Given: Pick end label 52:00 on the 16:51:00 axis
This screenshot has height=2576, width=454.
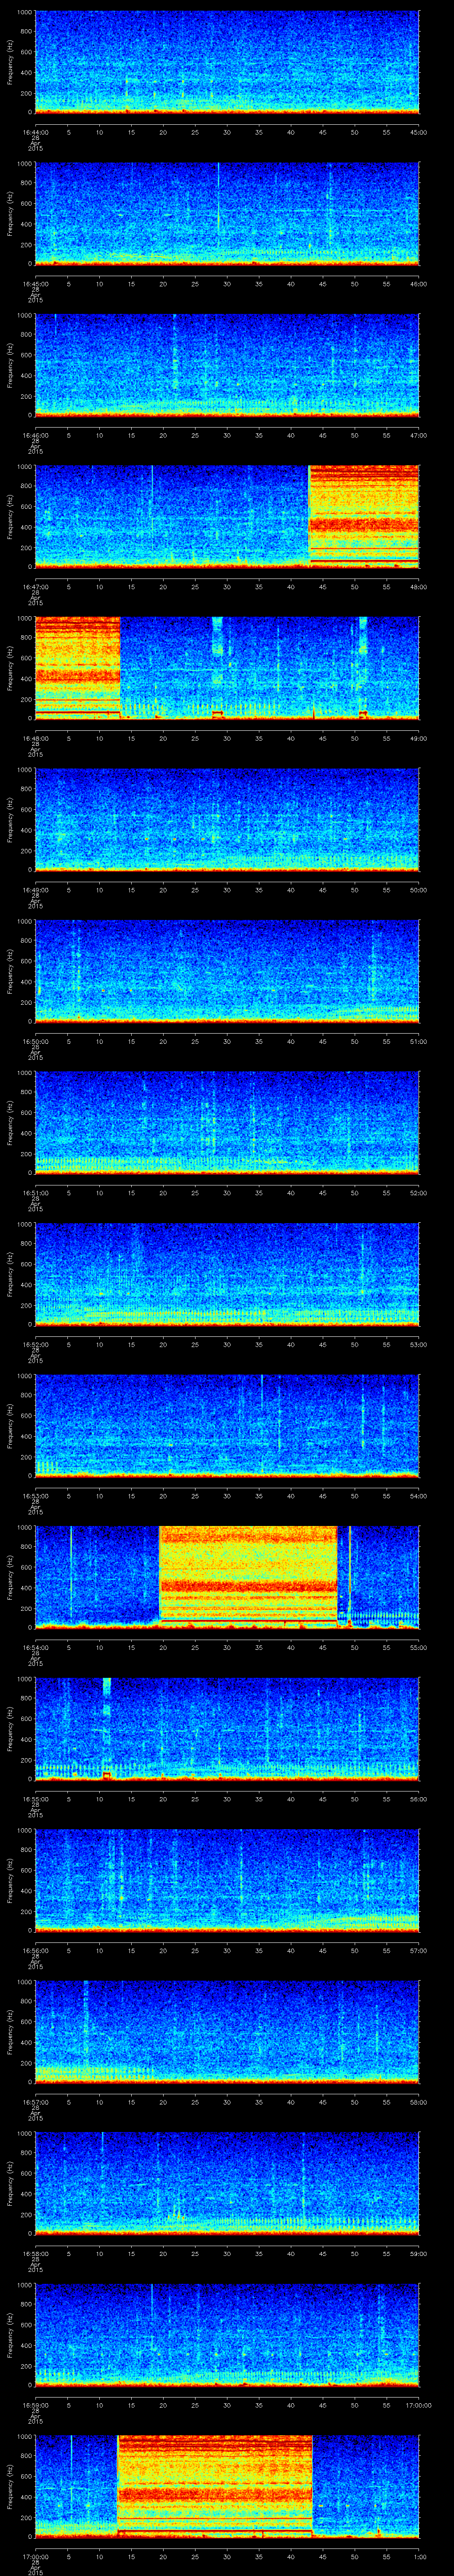Looking at the screenshot, I should pos(419,1192).
